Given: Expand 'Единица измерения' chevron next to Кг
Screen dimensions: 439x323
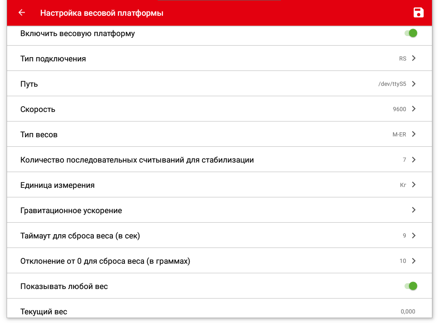Looking at the screenshot, I should [413, 185].
